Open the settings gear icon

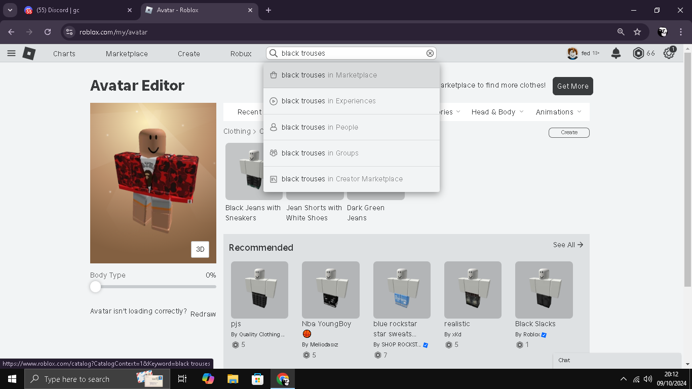[x=669, y=53]
